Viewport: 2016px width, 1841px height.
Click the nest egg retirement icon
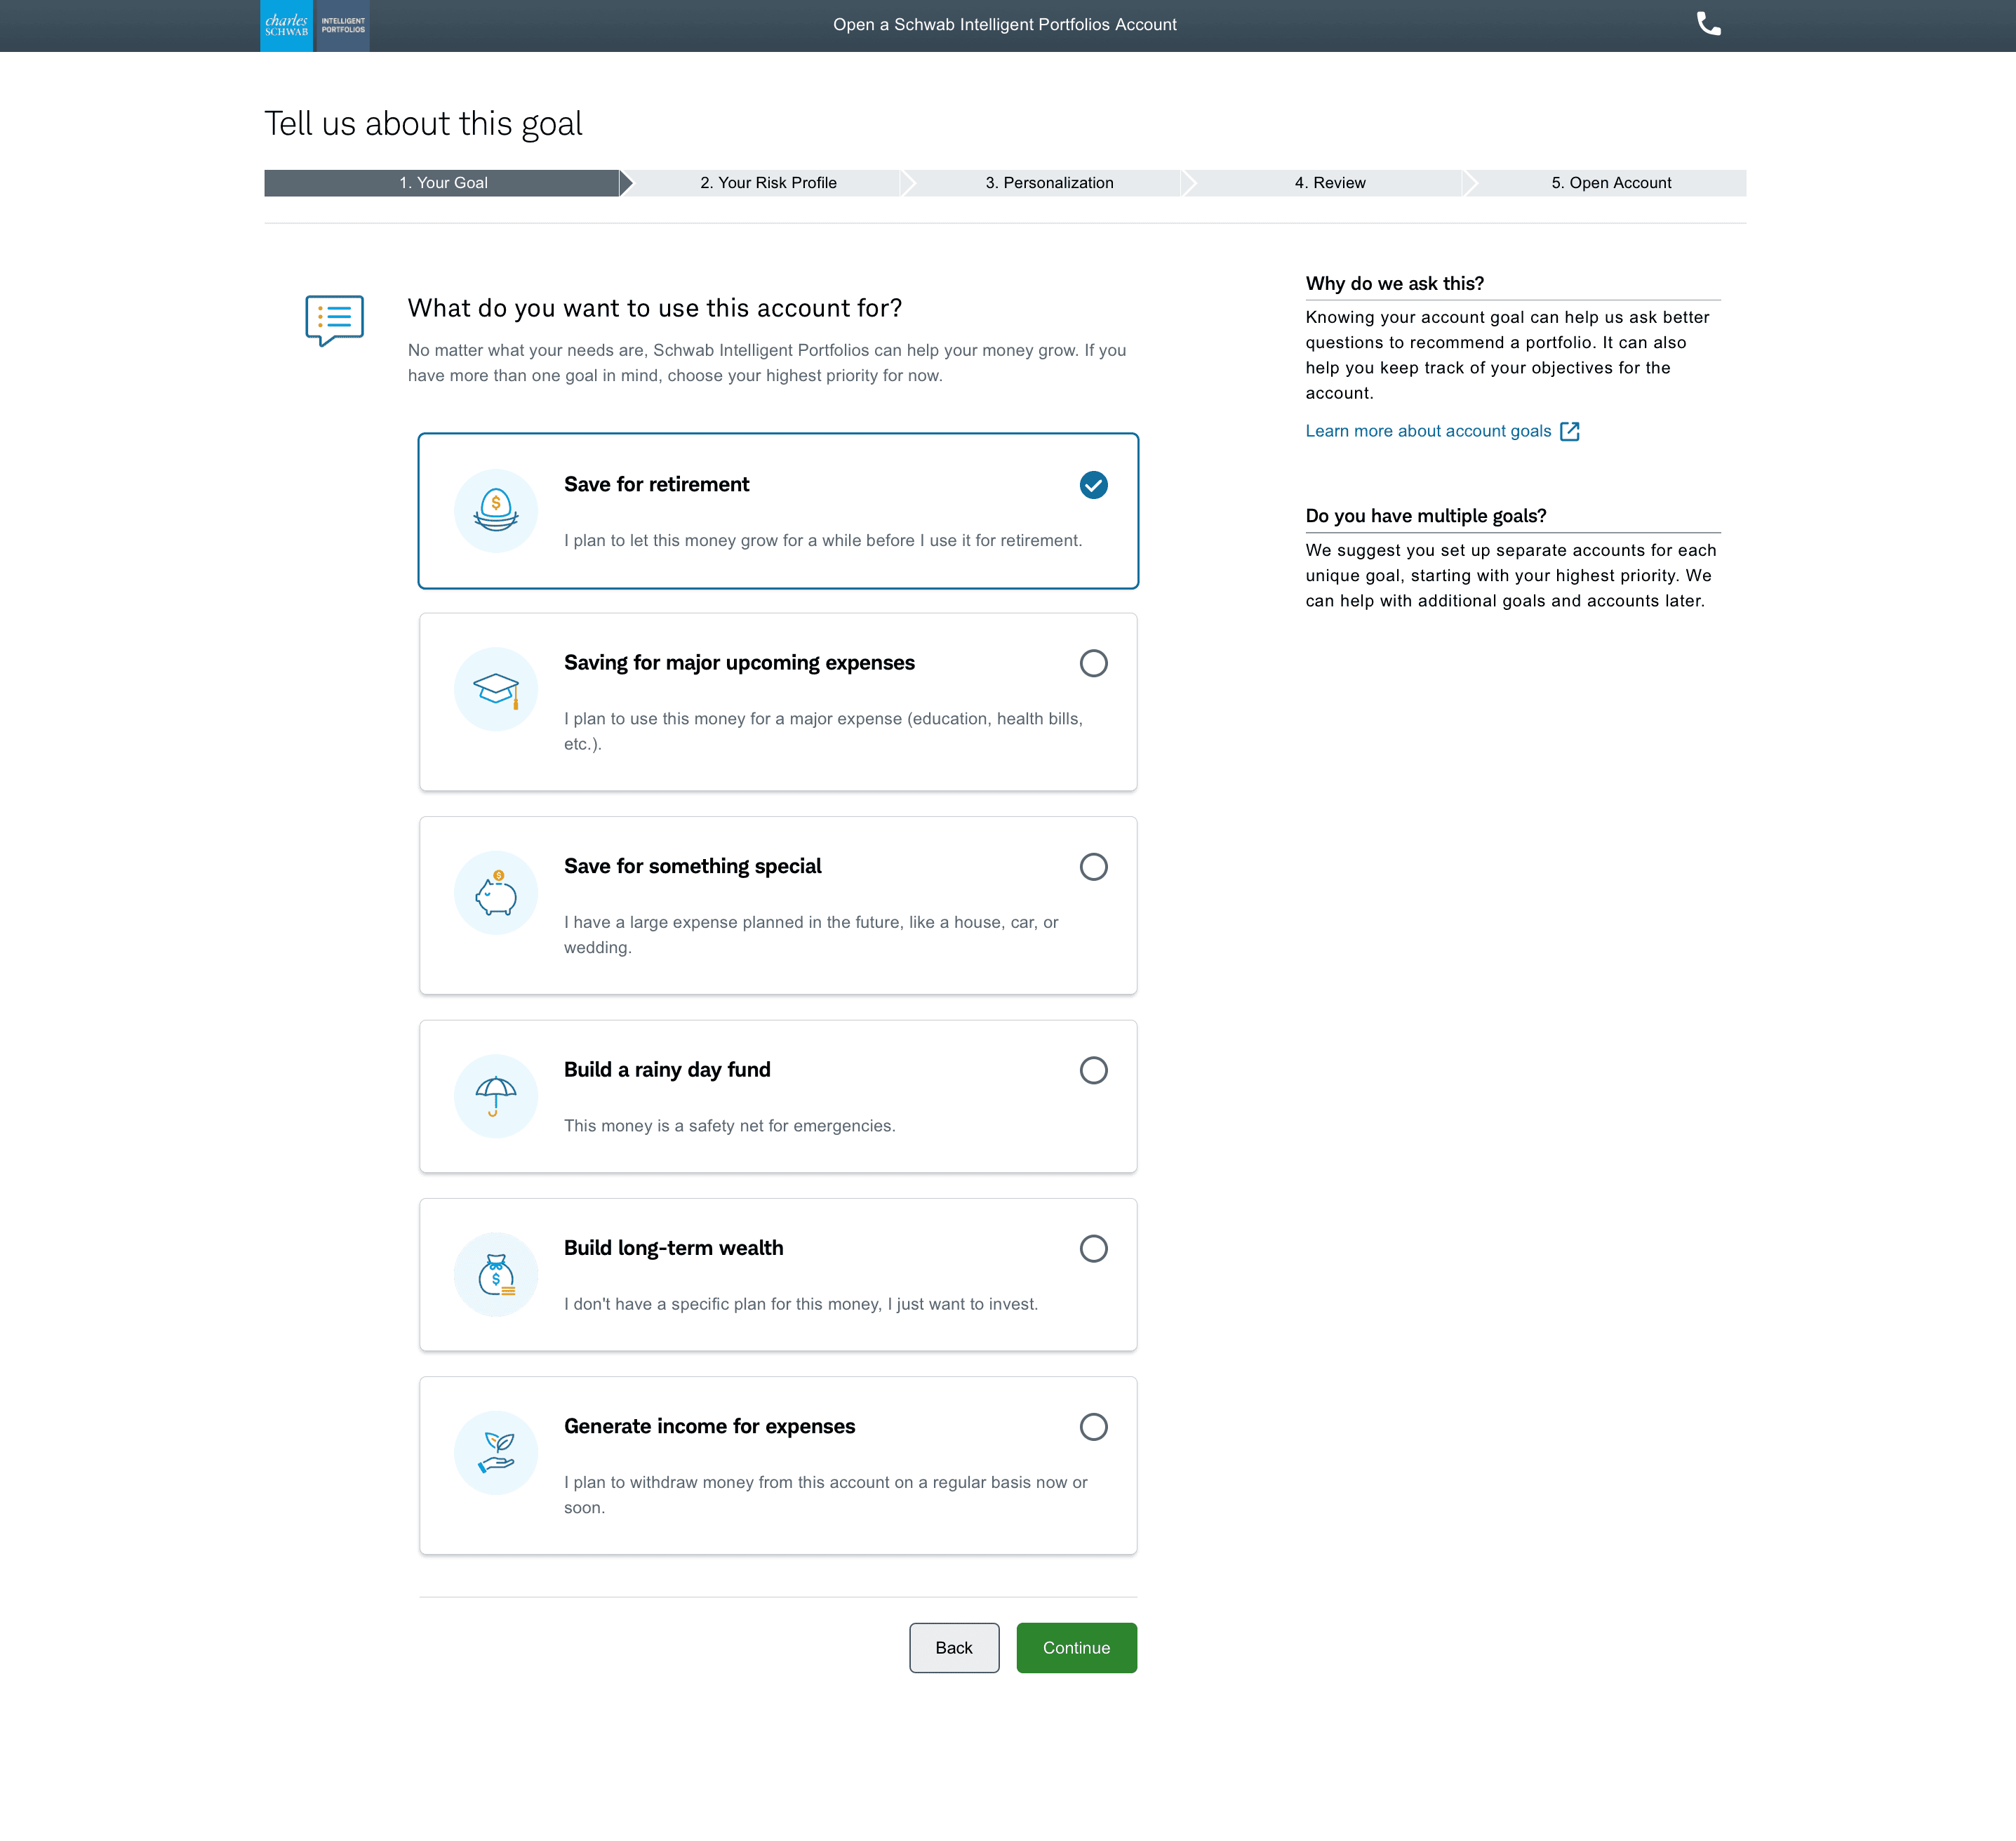click(x=496, y=510)
